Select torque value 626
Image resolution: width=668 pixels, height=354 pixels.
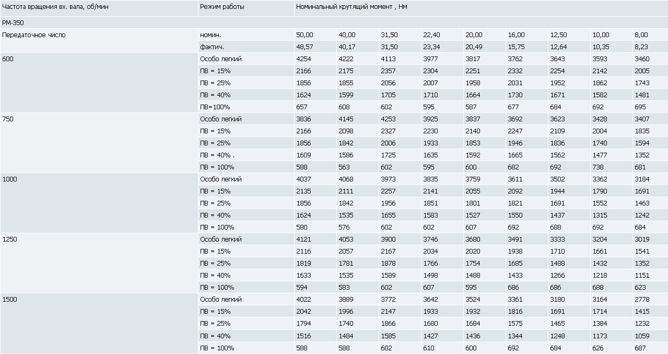click(x=598, y=348)
